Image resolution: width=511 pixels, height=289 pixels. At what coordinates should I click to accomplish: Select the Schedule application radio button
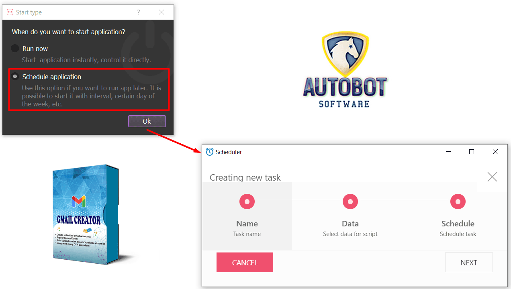(x=15, y=76)
